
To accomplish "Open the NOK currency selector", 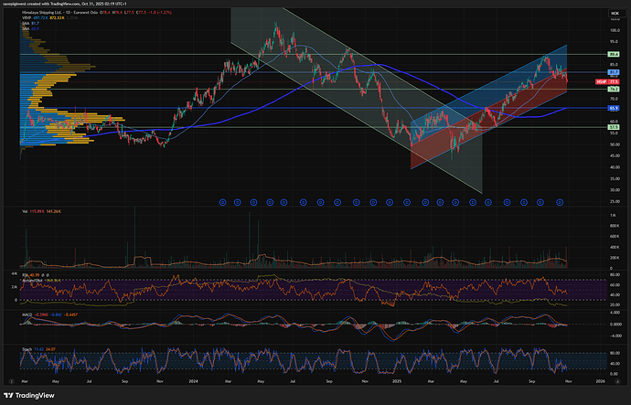I will point(614,14).
